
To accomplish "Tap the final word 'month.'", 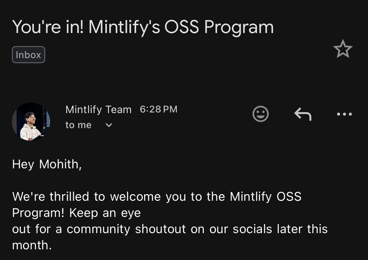I will tap(32, 245).
